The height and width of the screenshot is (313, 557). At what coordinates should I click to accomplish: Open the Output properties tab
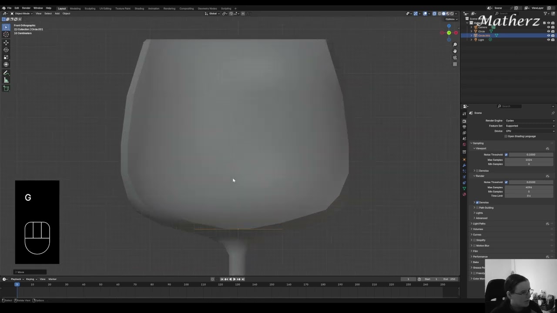(464, 127)
